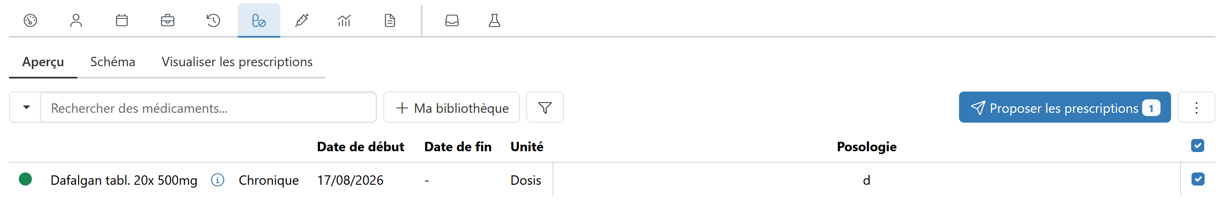This screenshot has width=1223, height=206.
Task: Click the briefcase icon
Action: pyautogui.click(x=168, y=20)
